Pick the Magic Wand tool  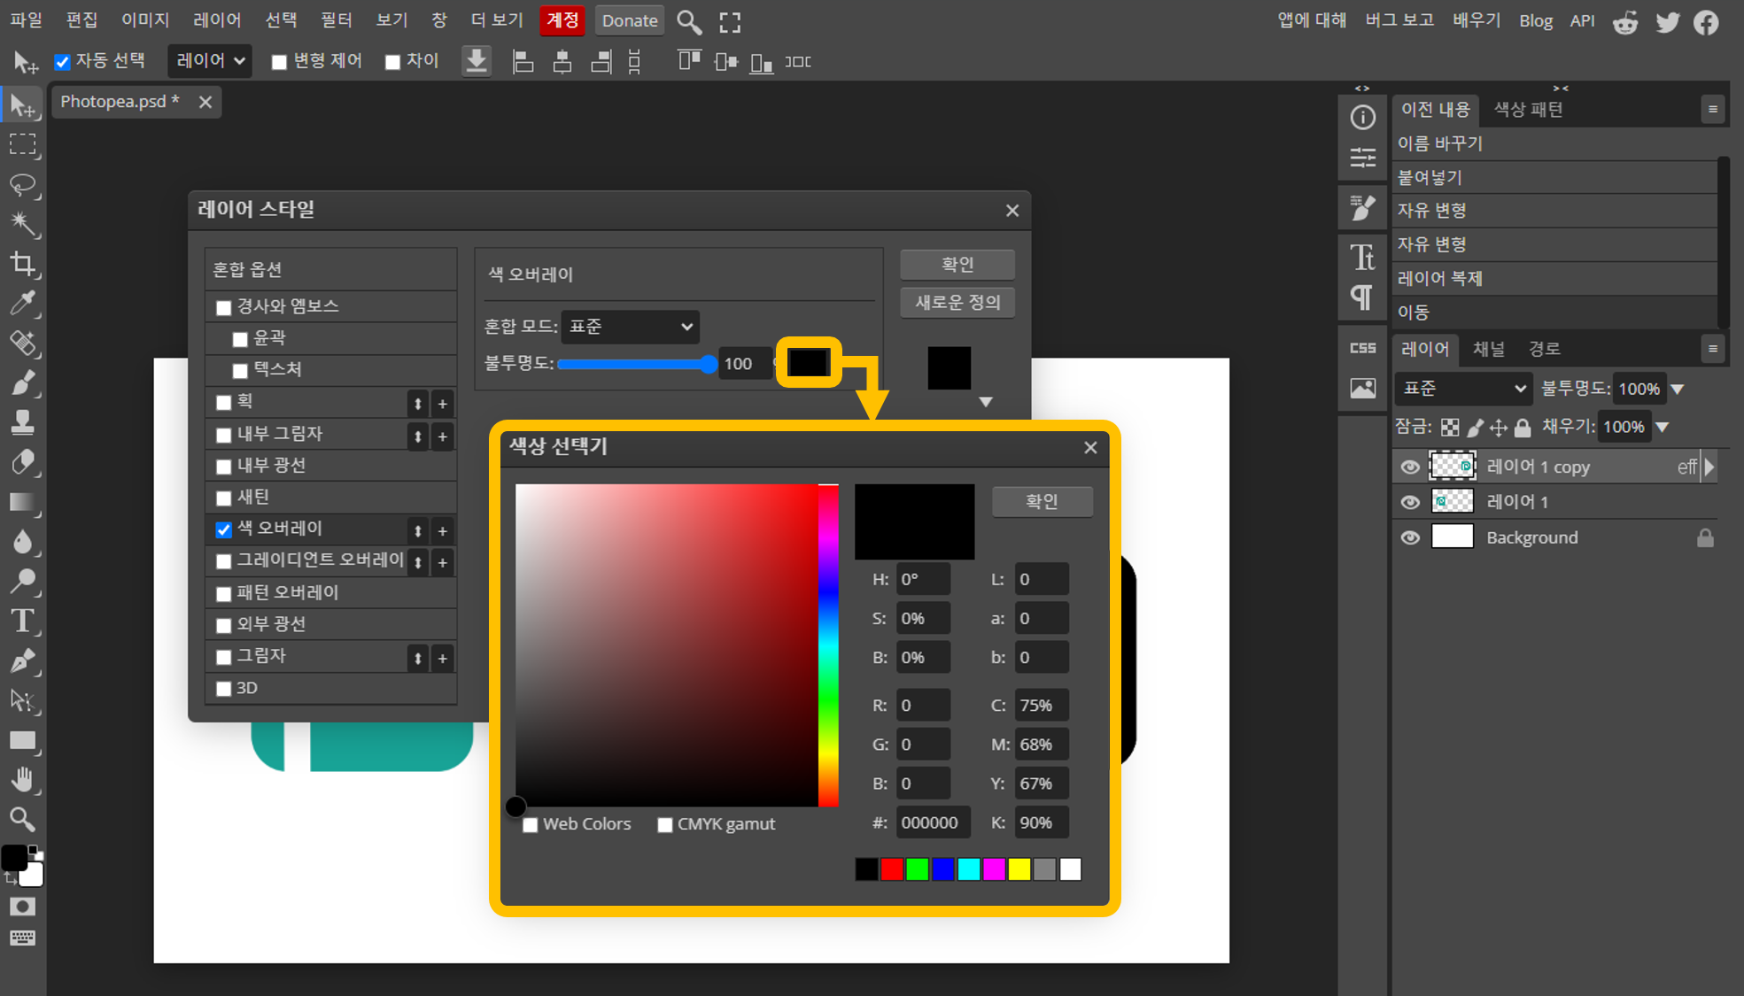pyautogui.click(x=23, y=224)
